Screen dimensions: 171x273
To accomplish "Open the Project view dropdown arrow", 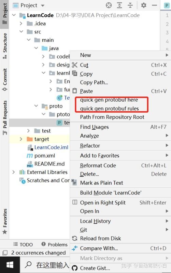I will [43, 5].
